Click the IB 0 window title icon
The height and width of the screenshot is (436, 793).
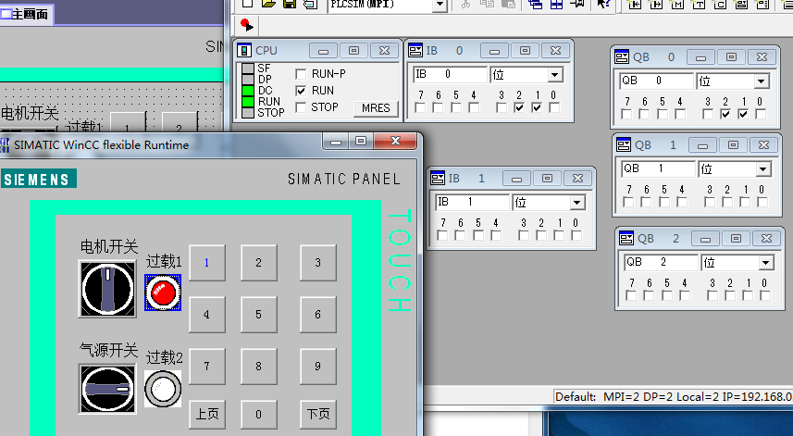click(415, 51)
